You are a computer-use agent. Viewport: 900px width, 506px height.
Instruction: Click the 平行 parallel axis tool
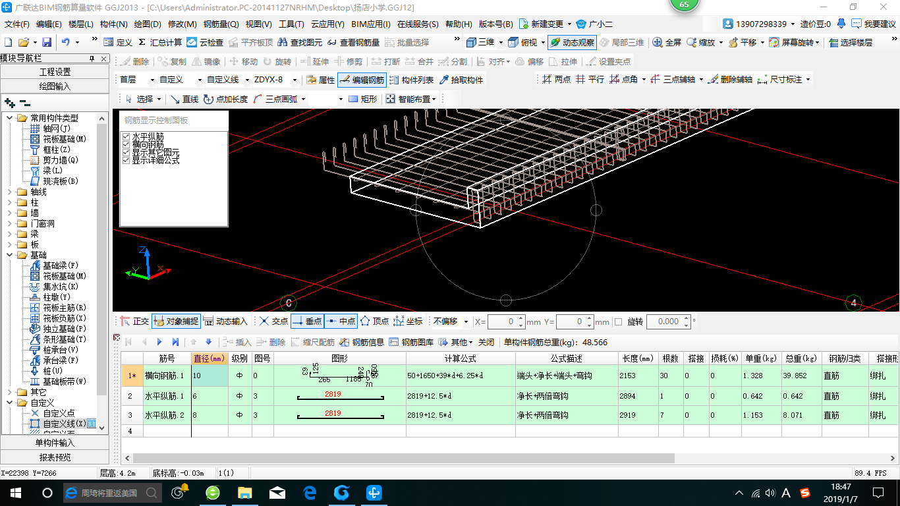pos(589,79)
